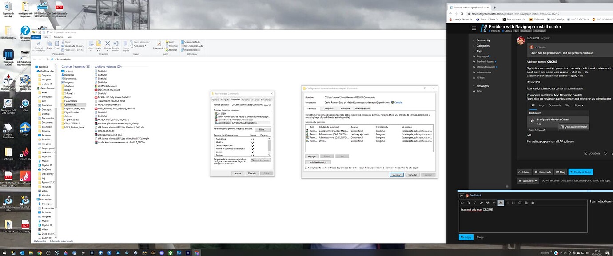Select the Bold formatting icon in reply editor
This screenshot has height=256, width=613.
[468, 203]
